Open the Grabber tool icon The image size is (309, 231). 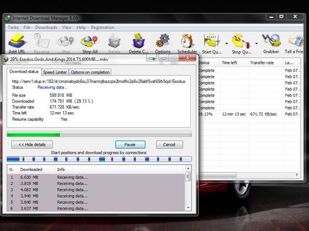tap(271, 43)
